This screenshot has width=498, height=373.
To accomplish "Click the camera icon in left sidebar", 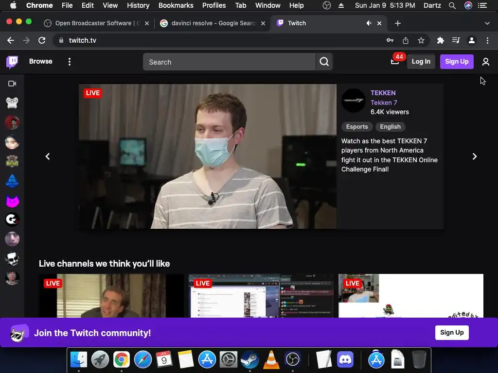I will [12, 84].
